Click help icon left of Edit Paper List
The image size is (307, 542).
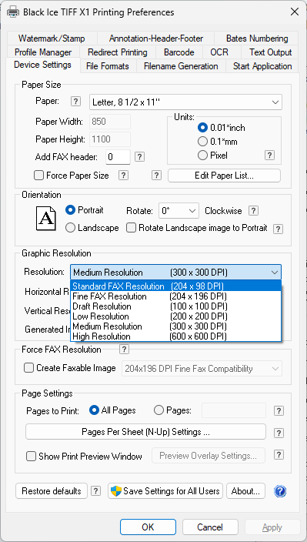[156, 176]
